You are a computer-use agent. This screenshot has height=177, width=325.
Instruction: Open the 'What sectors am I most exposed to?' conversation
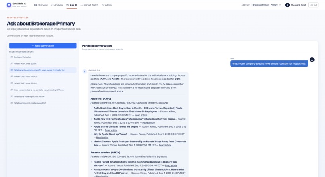(x=43, y=103)
